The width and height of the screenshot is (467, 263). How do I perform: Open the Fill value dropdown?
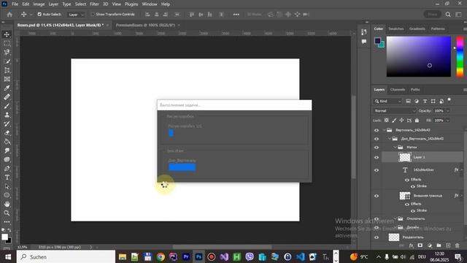point(447,120)
